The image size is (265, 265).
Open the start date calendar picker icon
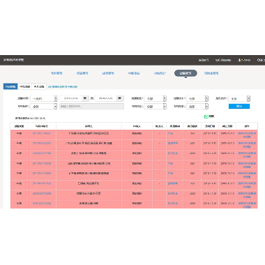[x=85, y=98]
